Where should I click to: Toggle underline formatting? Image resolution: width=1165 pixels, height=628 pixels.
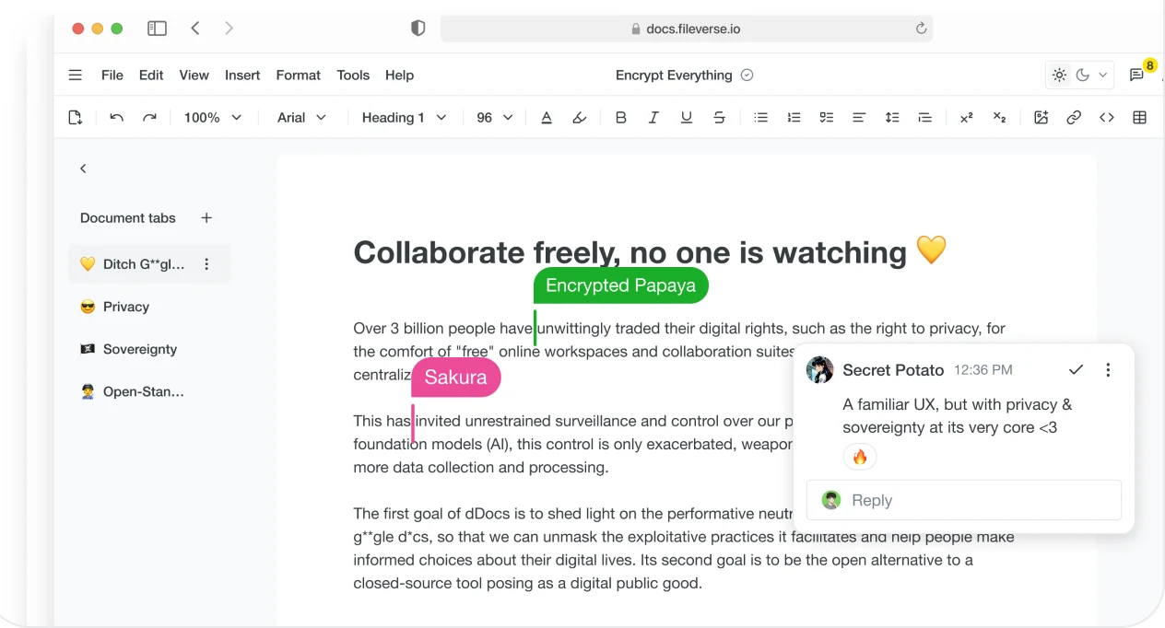point(687,118)
